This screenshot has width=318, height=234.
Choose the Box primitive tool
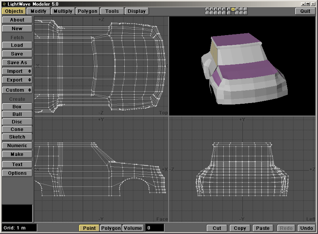pos(17,107)
